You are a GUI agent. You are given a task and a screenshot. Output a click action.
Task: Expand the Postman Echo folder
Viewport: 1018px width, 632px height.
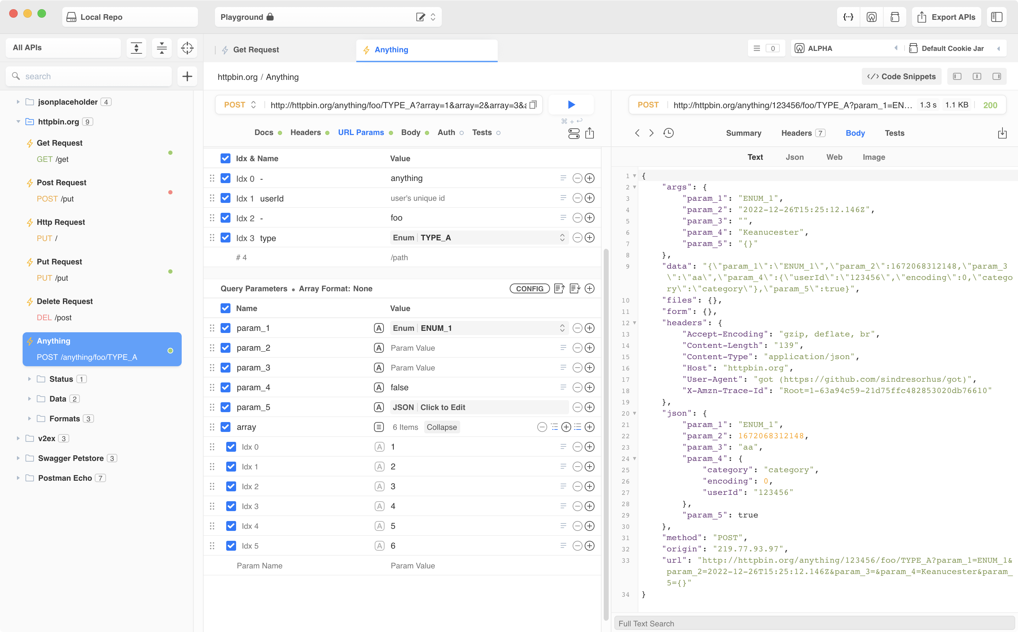click(18, 478)
